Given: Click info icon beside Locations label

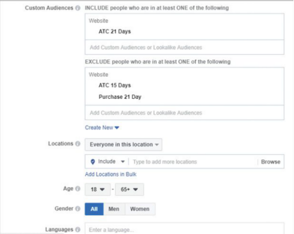Looking at the screenshot, I should [78, 144].
